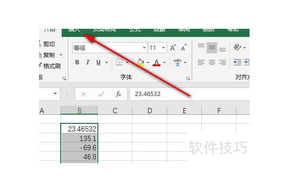The height and width of the screenshot is (192, 289).
Task: Open the clipboard group dialog launcher
Action: [x=64, y=78]
